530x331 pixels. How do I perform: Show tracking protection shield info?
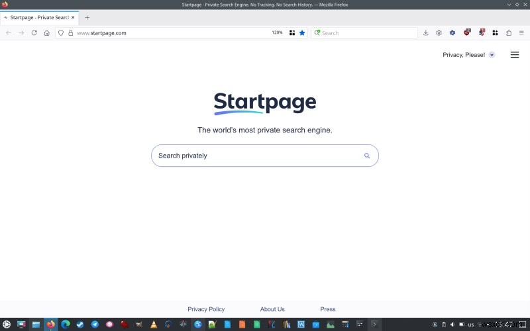click(x=61, y=32)
